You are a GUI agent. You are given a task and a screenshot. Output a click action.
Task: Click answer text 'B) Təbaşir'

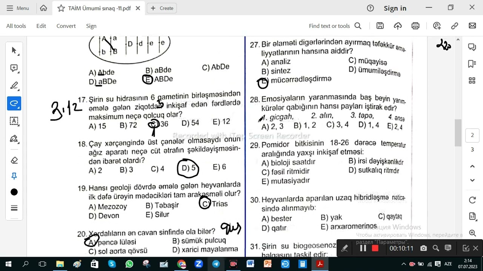click(x=162, y=206)
